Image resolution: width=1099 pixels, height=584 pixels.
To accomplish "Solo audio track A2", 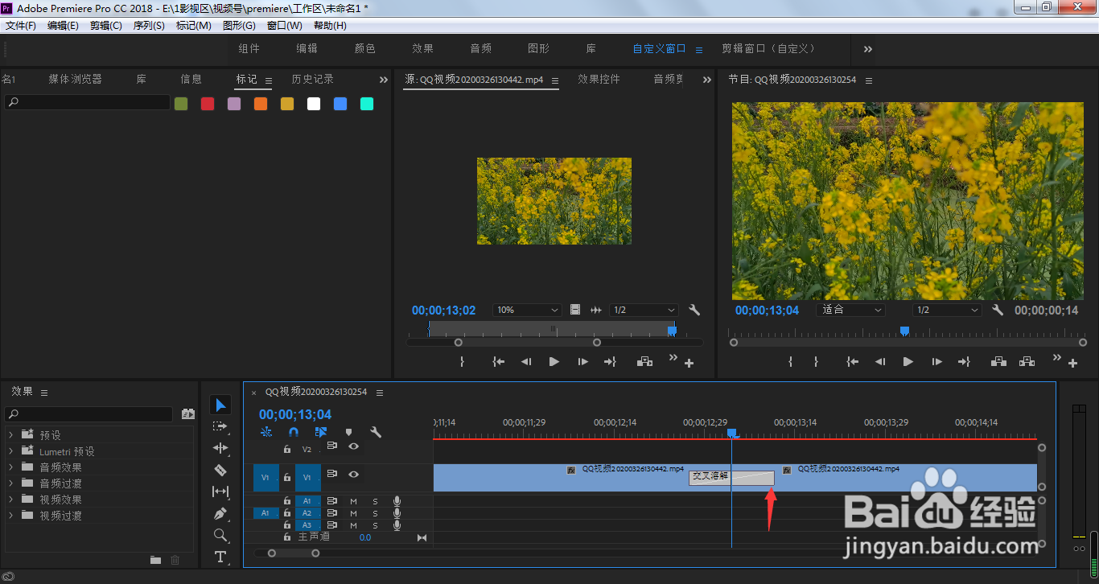I will (x=375, y=513).
